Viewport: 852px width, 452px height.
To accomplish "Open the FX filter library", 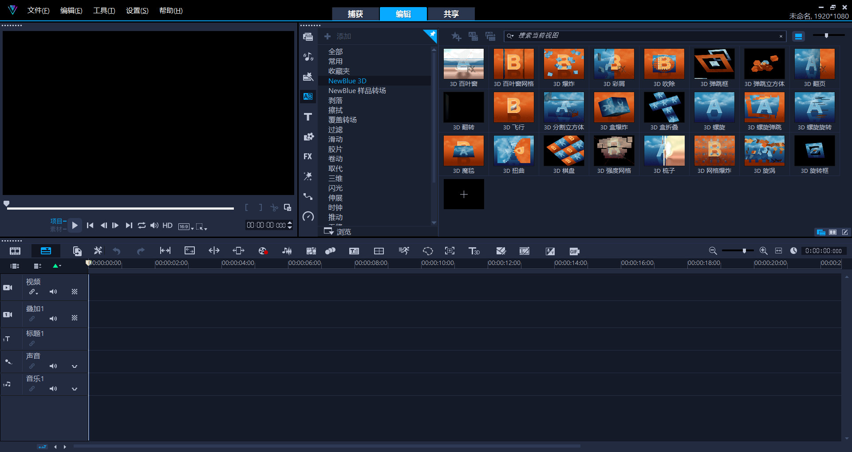I will tap(308, 156).
